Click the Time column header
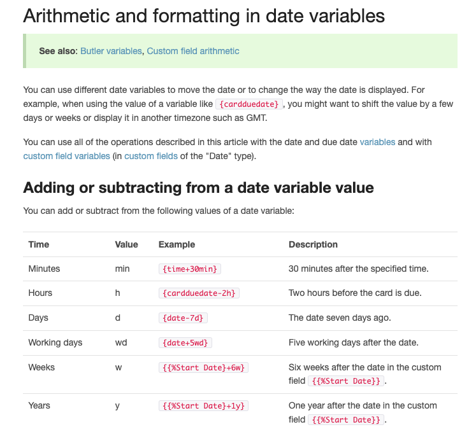Viewport: 462px width, 441px height. [x=39, y=244]
